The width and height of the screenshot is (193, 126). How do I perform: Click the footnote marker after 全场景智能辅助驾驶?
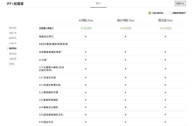pos(61,51)
